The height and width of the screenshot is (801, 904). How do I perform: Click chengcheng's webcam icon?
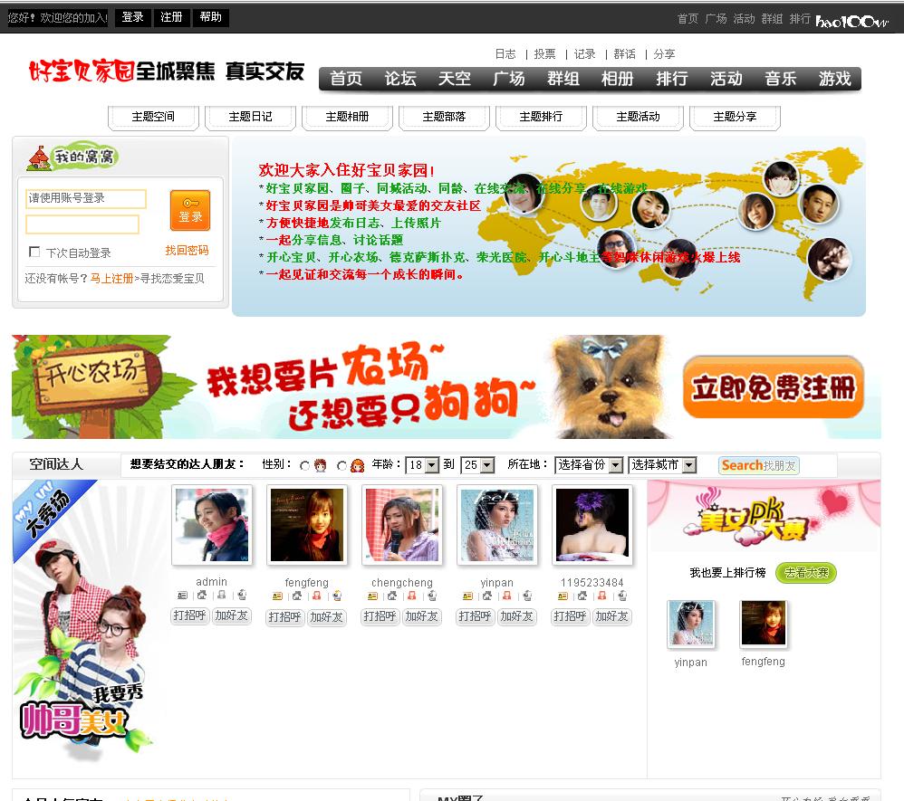432,596
